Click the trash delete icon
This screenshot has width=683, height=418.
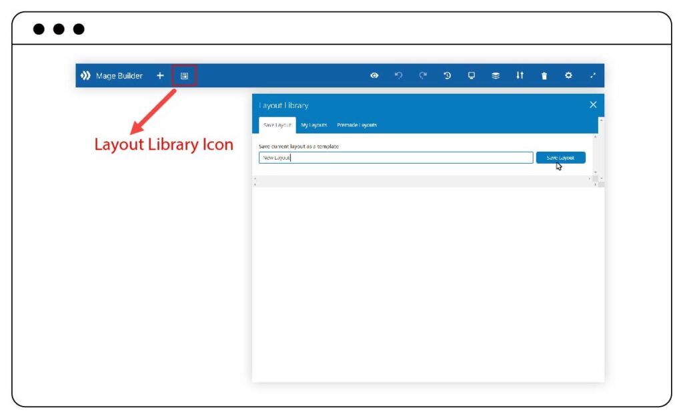[x=544, y=76]
